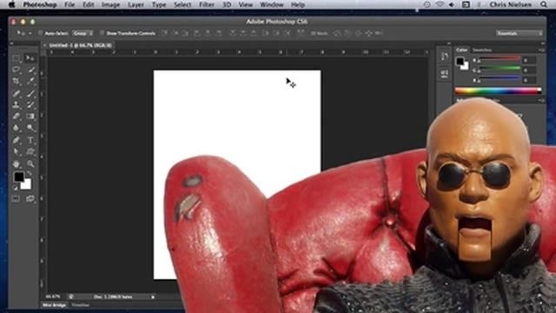Select the Path Selection tool
This screenshot has width=556, height=313.
coord(17,152)
